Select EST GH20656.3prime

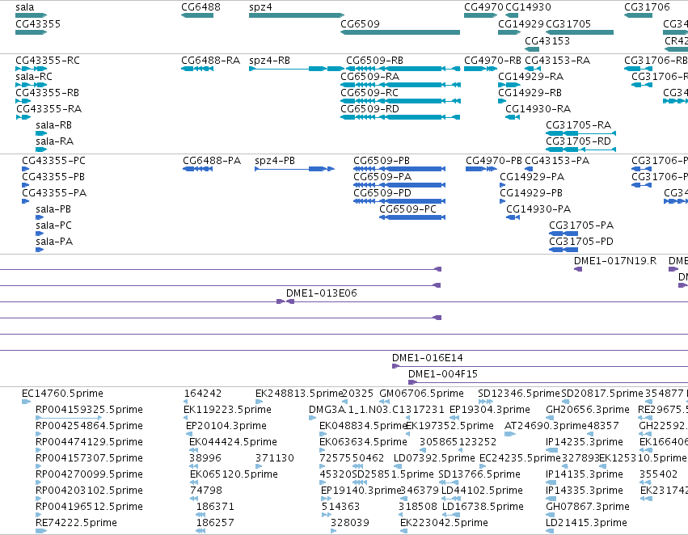pos(551,418)
